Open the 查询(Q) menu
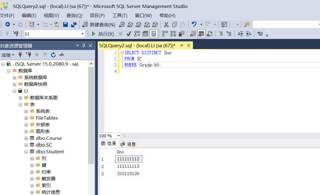Viewport: 320px width, 195px height. tap(74, 16)
